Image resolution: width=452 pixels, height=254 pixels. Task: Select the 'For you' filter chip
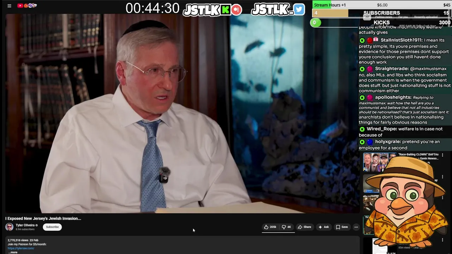coord(403,17)
